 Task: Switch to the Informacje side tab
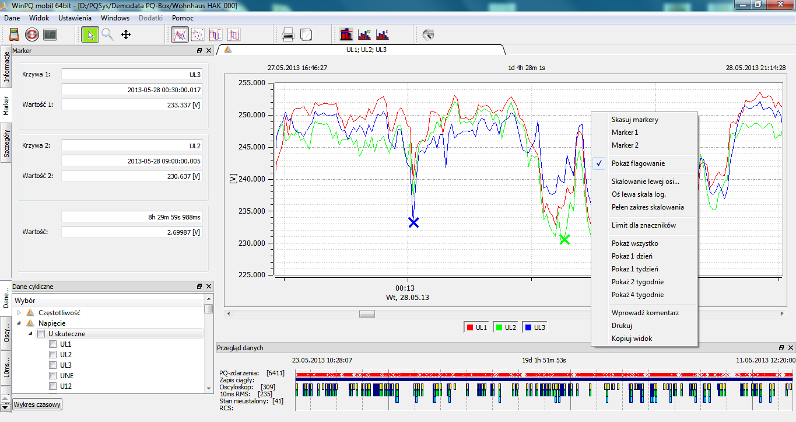pyautogui.click(x=6, y=67)
